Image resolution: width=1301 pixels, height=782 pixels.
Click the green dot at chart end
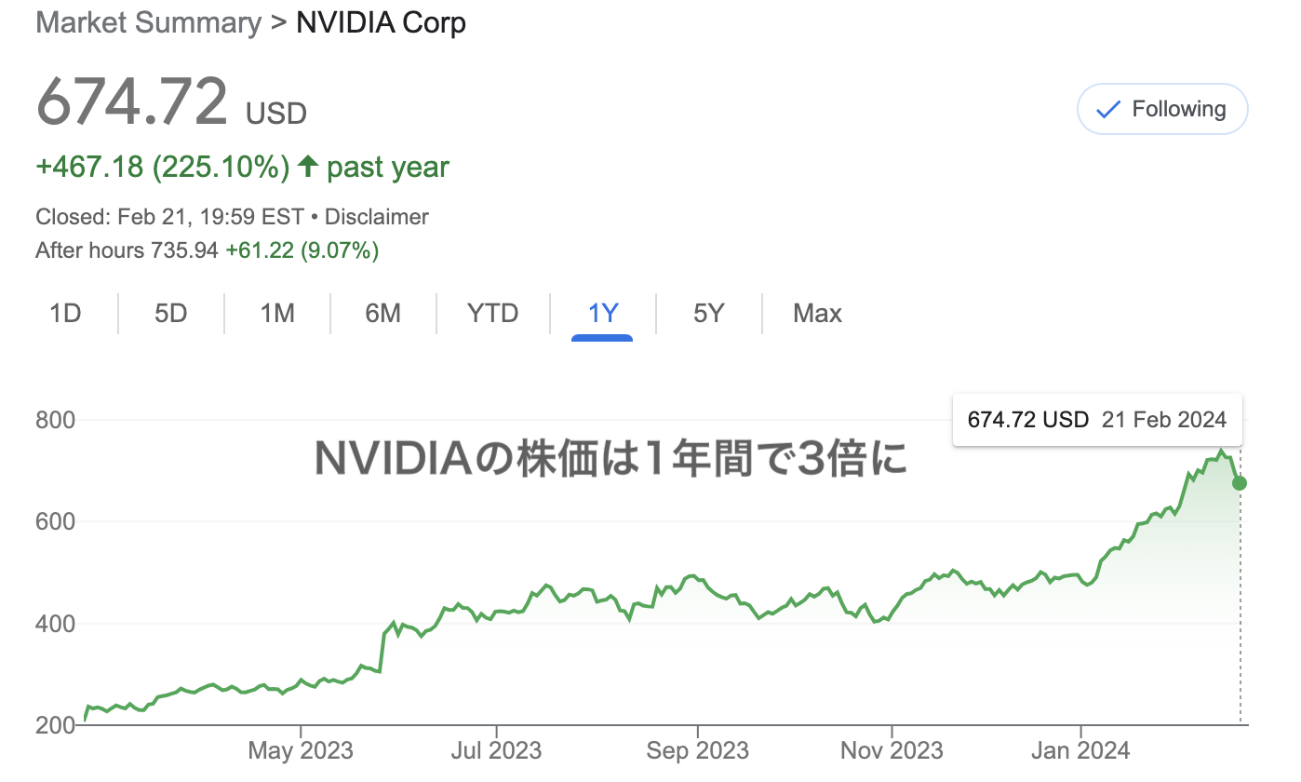(1240, 482)
